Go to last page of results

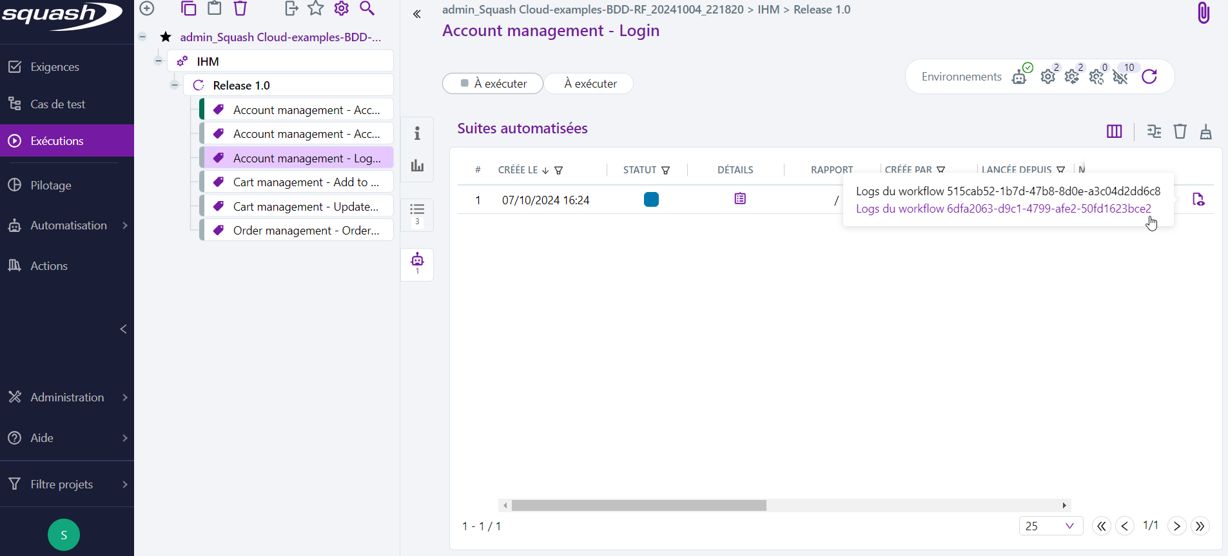click(1200, 526)
